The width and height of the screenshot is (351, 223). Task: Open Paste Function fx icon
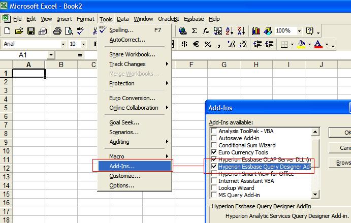pos(206,30)
